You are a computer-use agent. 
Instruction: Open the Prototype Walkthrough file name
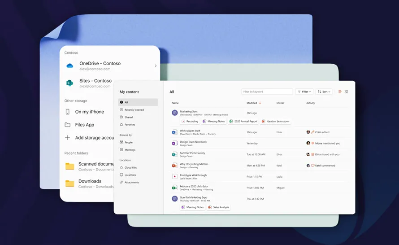[x=193, y=175]
